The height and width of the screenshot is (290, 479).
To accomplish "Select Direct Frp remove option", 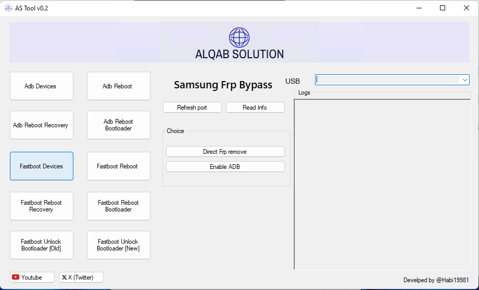I will [225, 152].
